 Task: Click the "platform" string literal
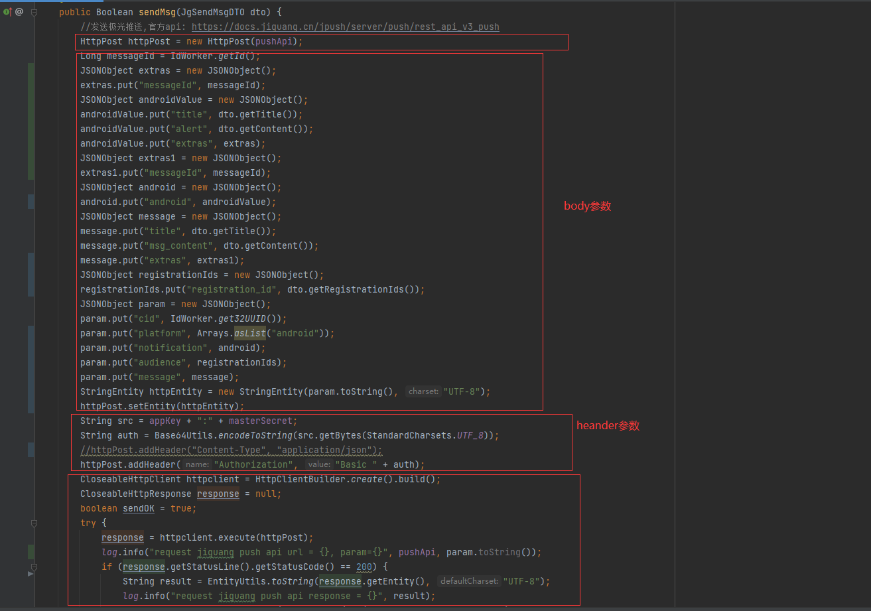click(160, 333)
